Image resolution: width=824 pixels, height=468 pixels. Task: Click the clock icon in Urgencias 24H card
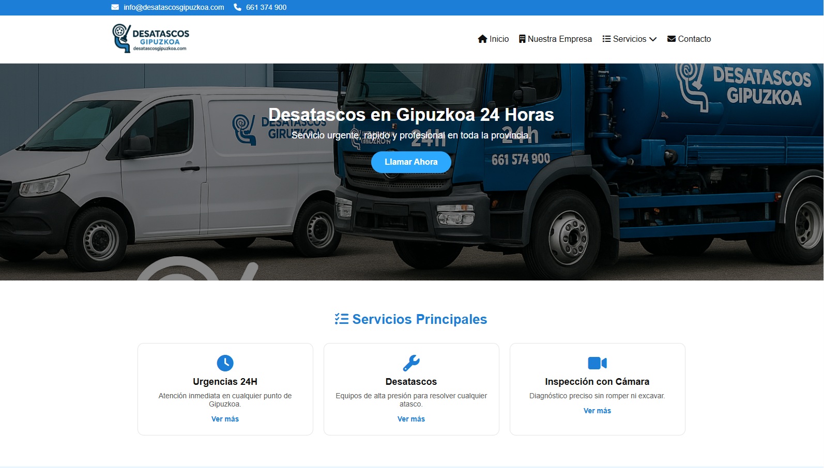point(225,363)
